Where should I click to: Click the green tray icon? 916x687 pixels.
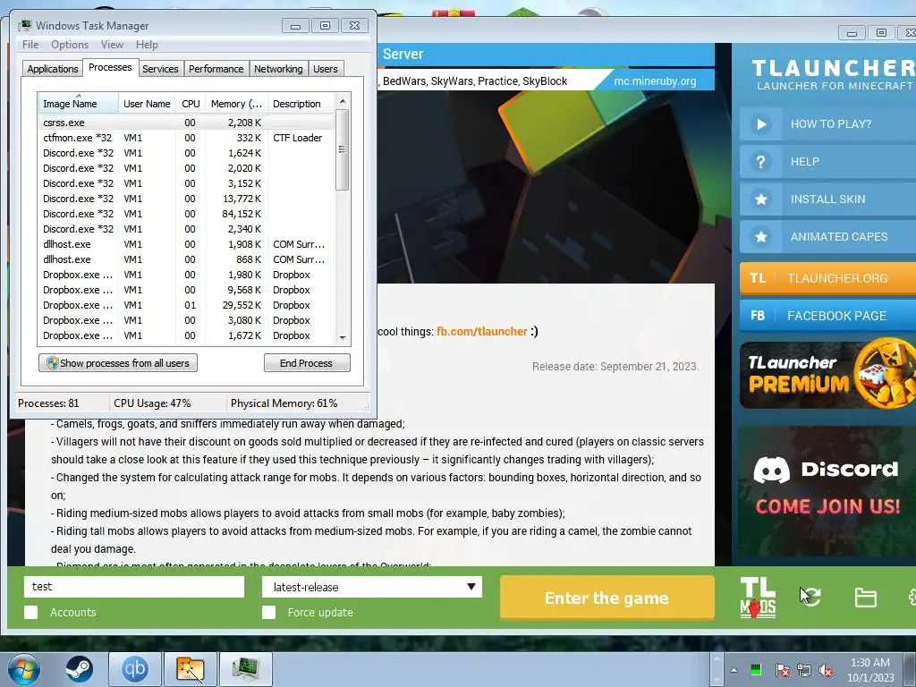pyautogui.click(x=756, y=669)
